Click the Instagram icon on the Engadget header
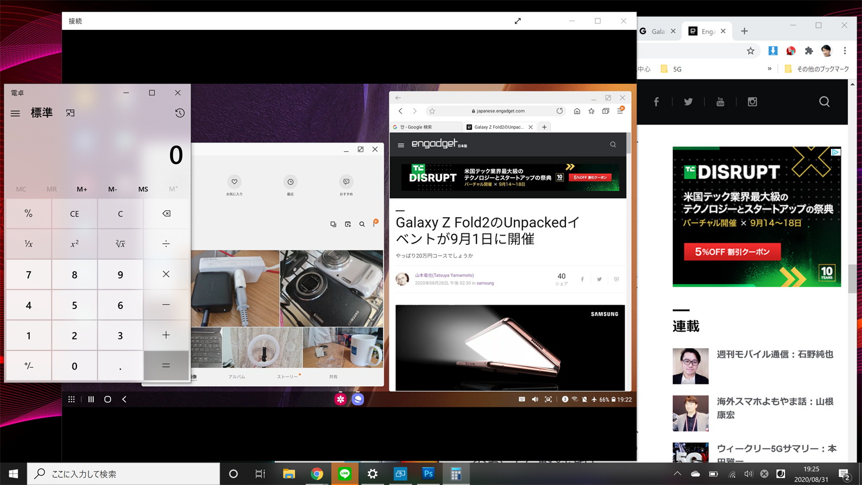The width and height of the screenshot is (862, 485). pos(752,102)
